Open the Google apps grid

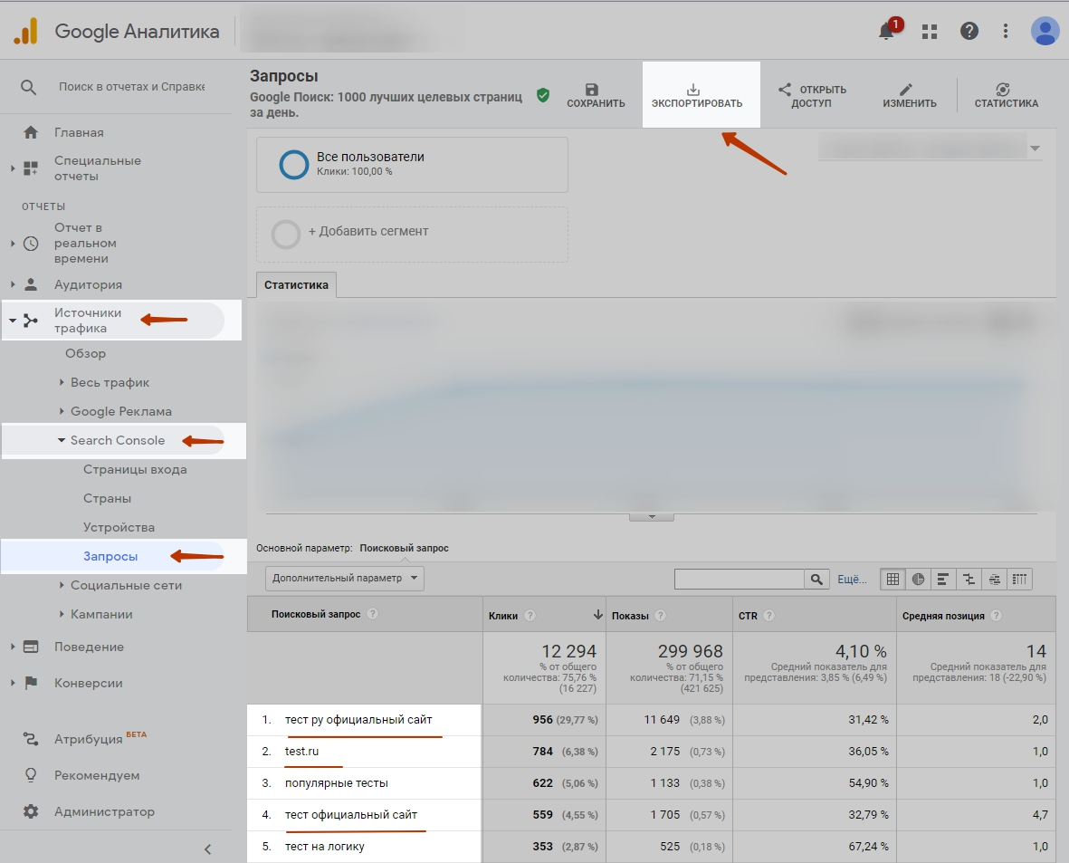tap(930, 32)
